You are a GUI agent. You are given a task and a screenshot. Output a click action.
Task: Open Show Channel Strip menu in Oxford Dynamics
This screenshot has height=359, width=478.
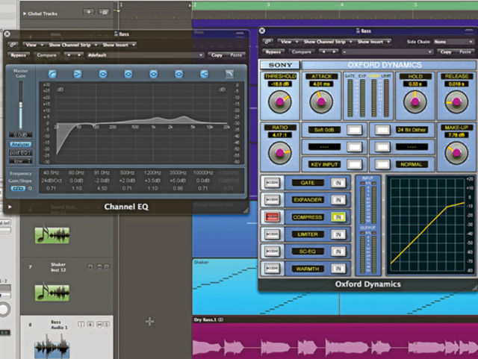pyautogui.click(x=327, y=42)
